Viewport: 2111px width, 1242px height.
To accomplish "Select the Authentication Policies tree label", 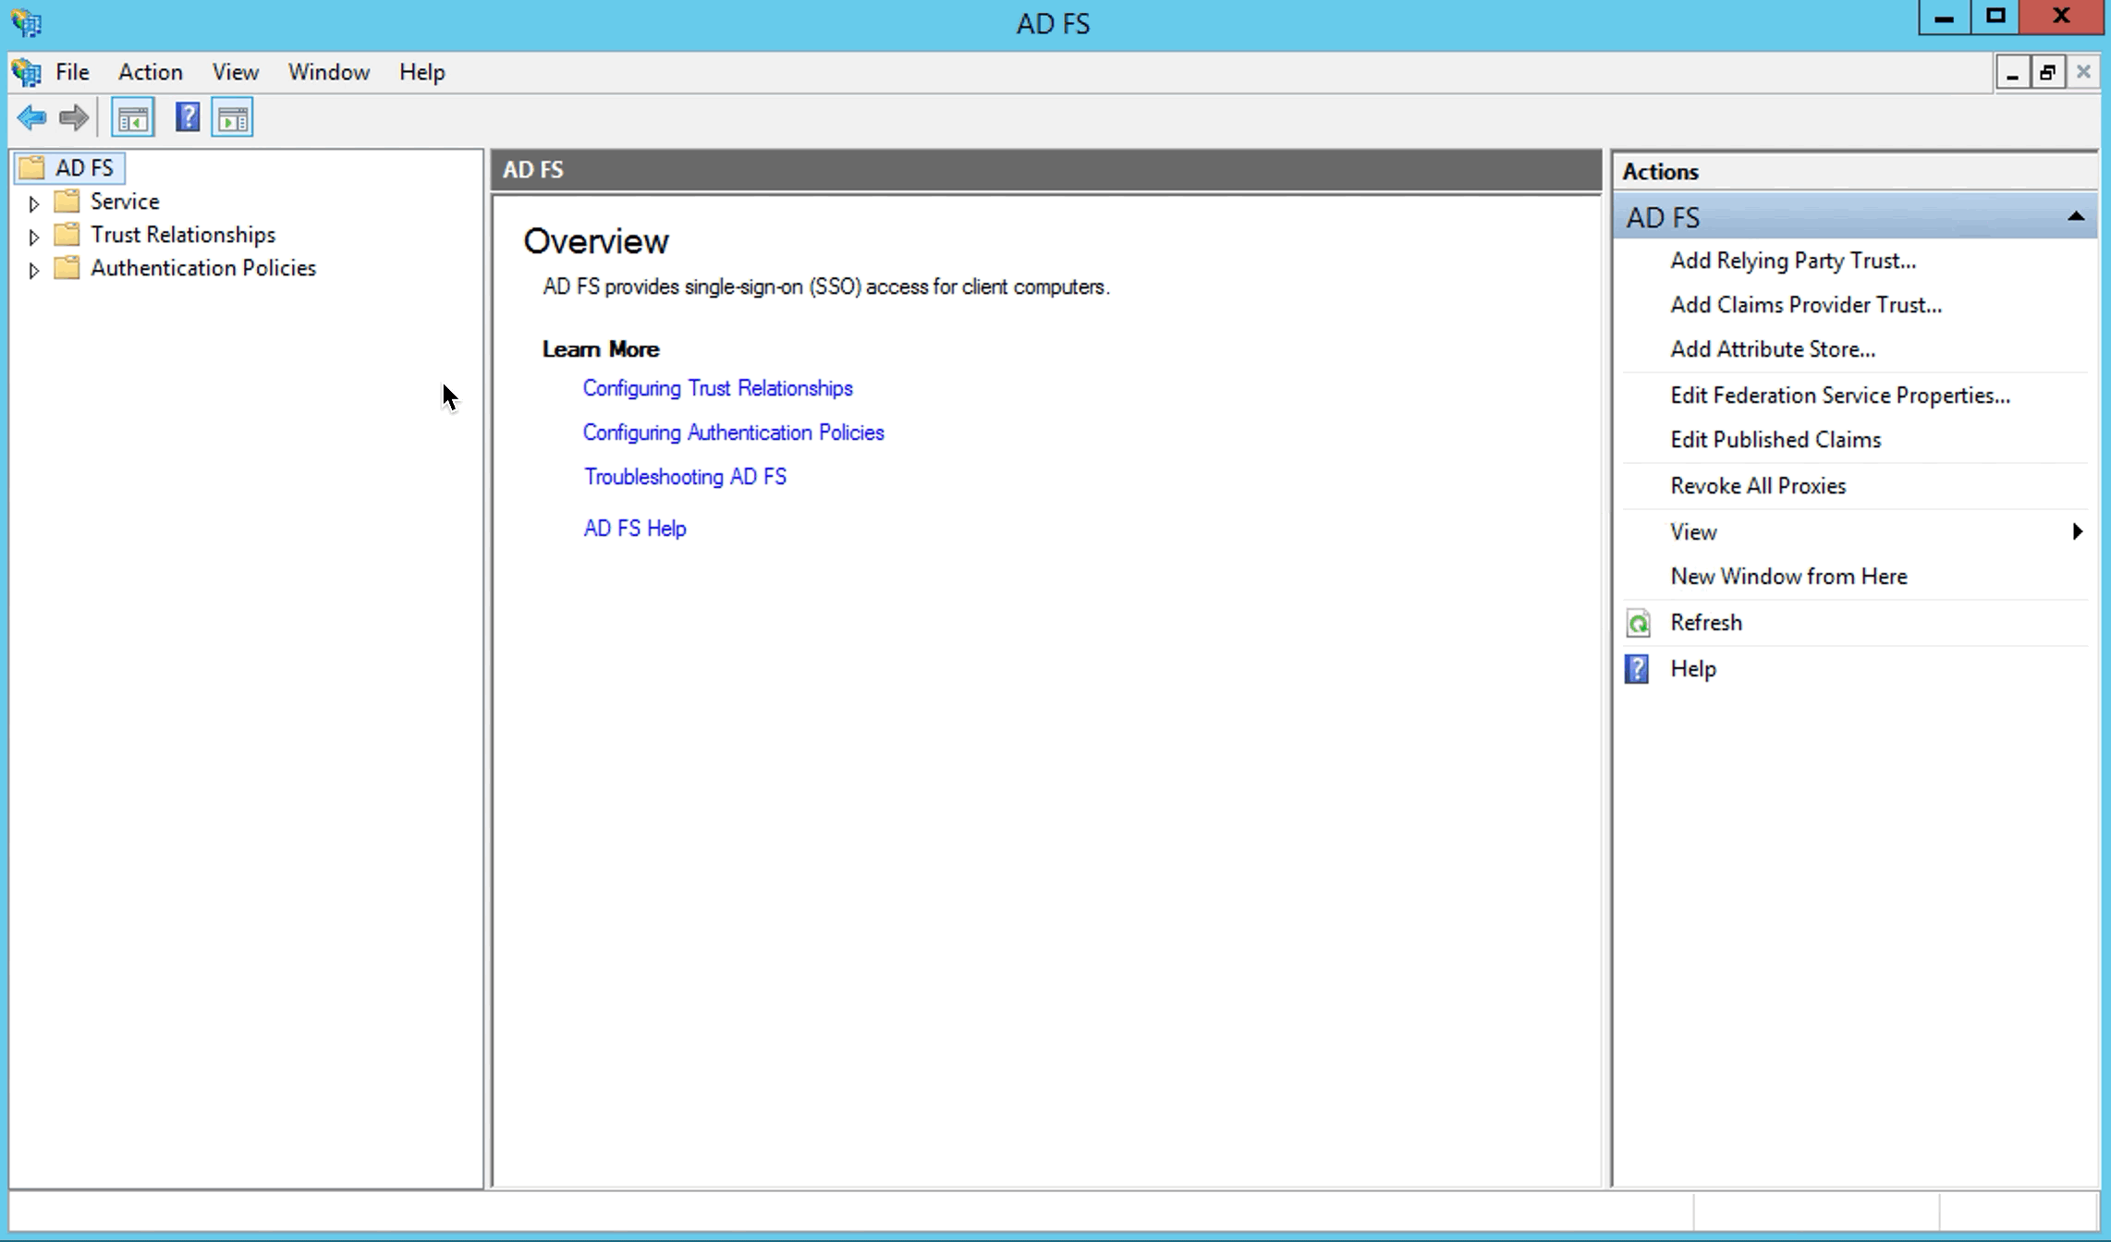I will click(203, 268).
